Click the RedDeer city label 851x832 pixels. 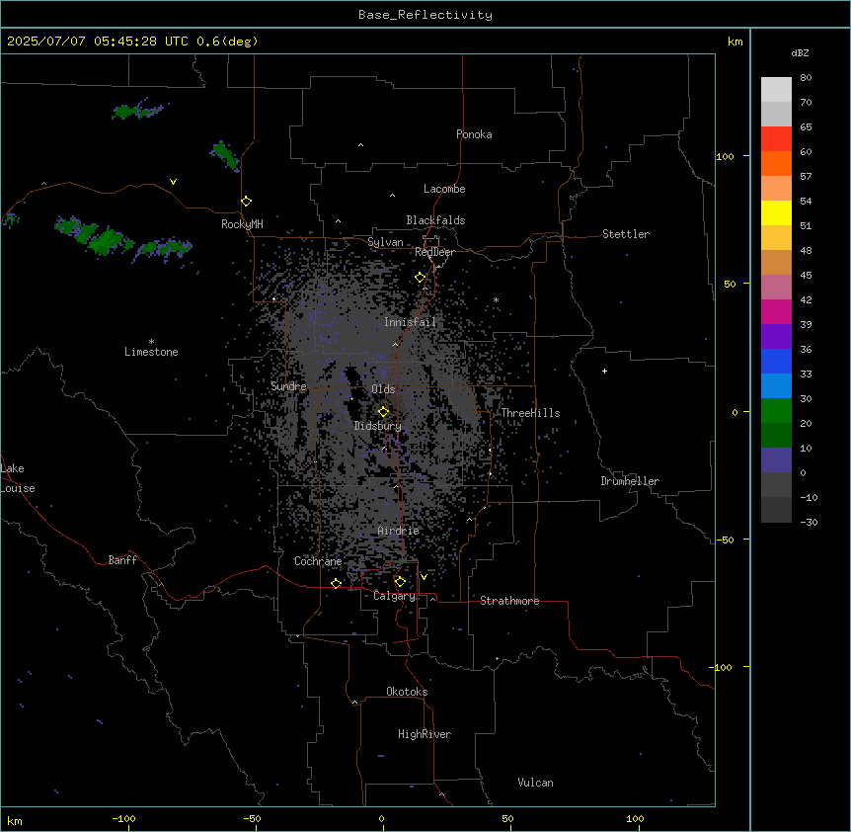tap(434, 252)
